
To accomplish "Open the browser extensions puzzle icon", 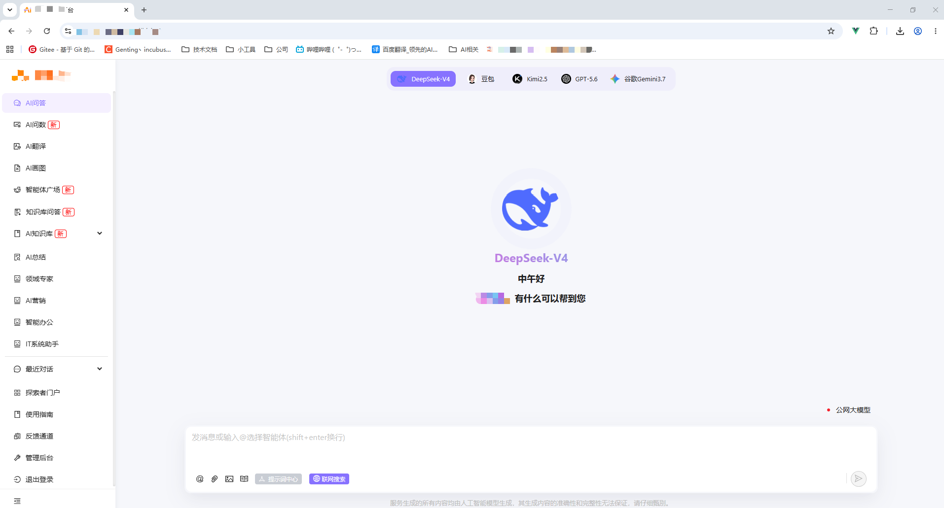I will (874, 31).
